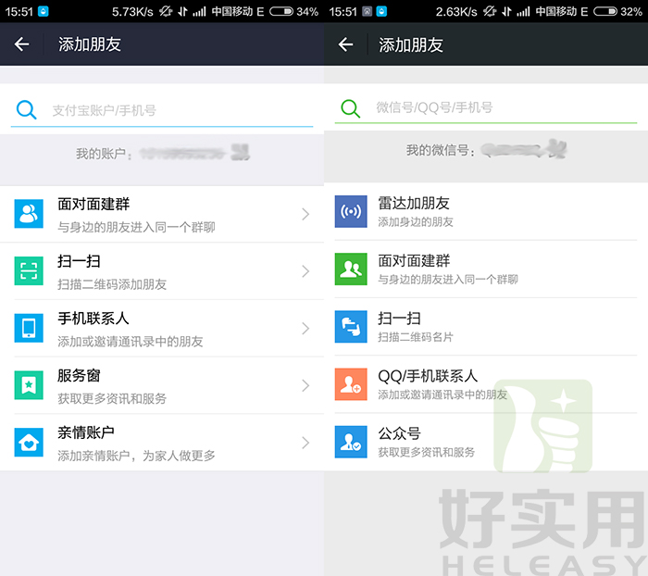Tap subtitle 扫描二维码名片
The height and width of the screenshot is (576, 648).
tap(416, 337)
